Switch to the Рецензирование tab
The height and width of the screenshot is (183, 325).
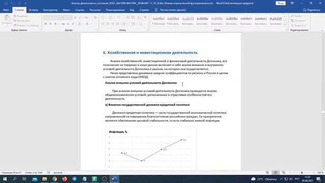115,10
